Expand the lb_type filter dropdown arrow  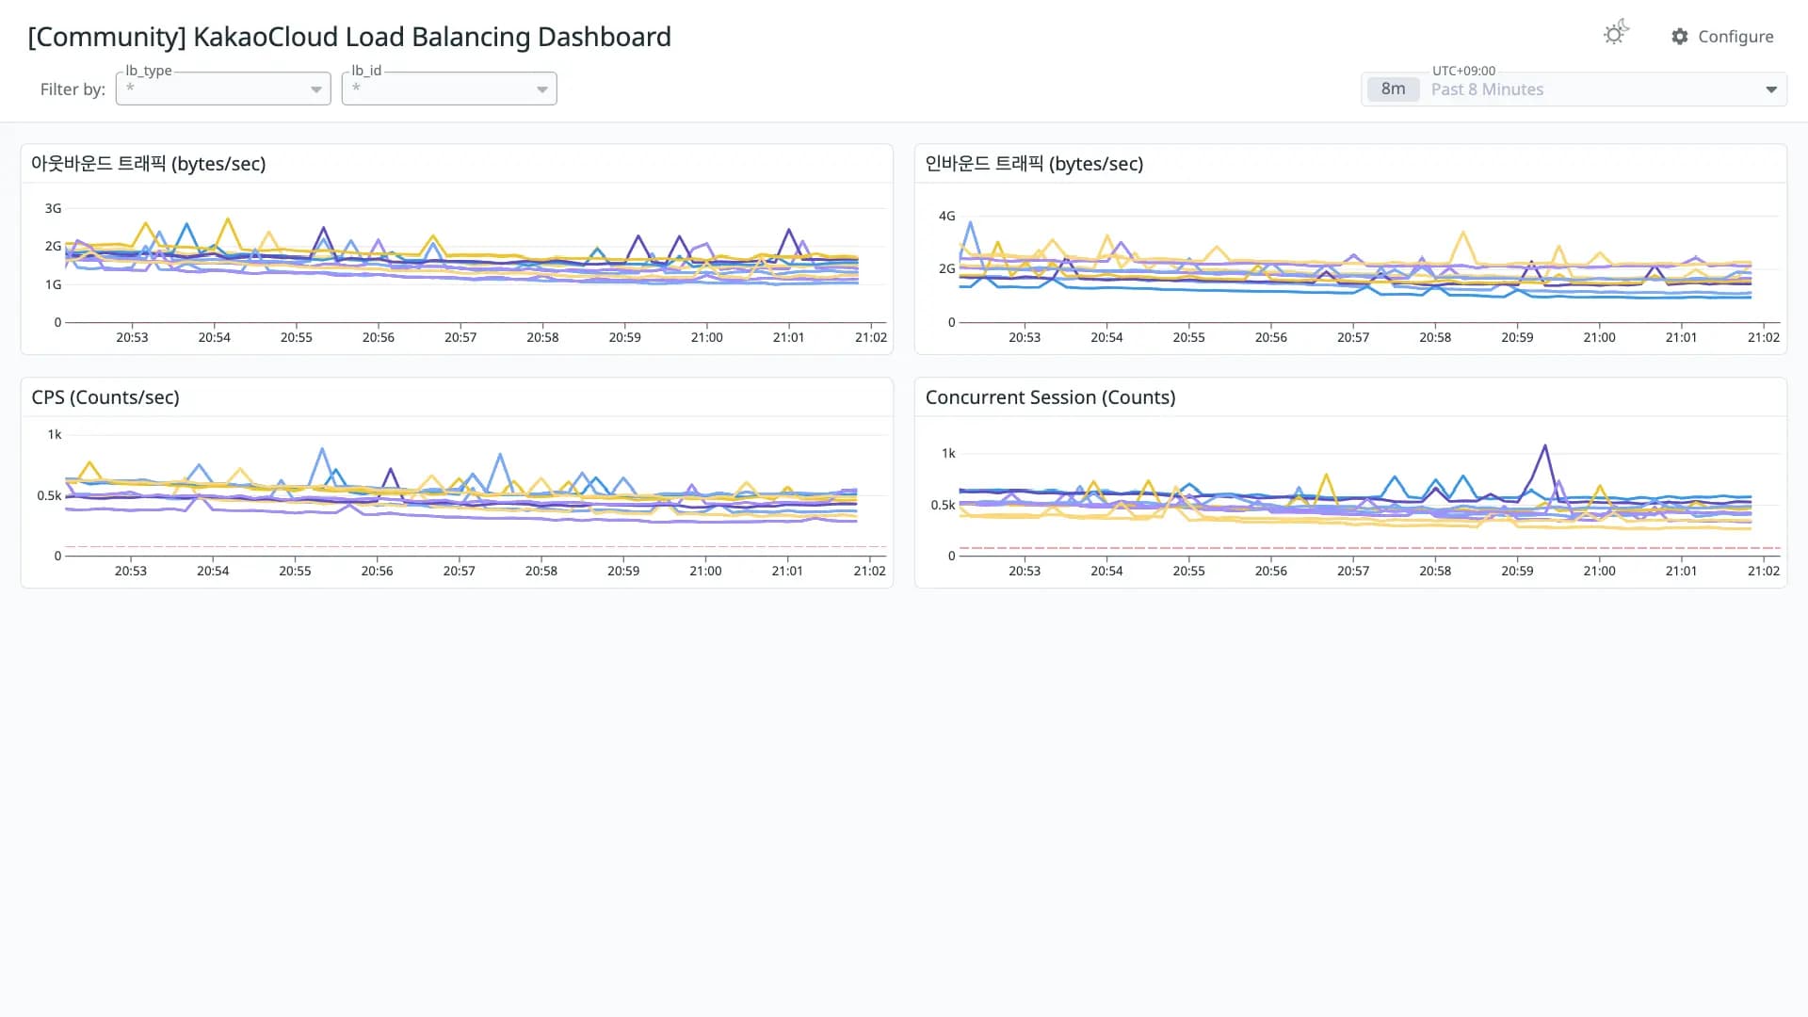(x=316, y=89)
